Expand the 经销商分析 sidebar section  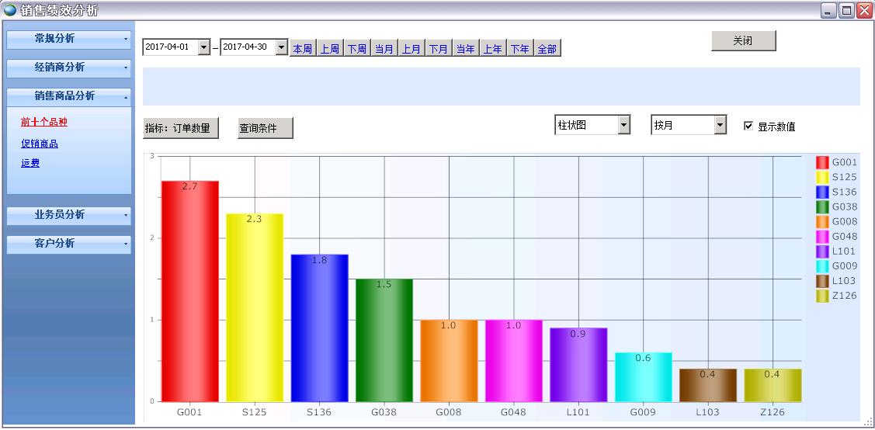68,68
